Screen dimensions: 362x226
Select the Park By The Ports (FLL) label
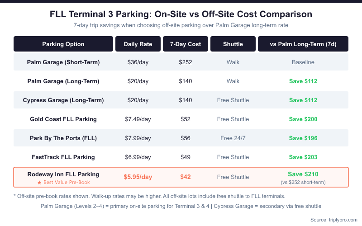(63, 138)
